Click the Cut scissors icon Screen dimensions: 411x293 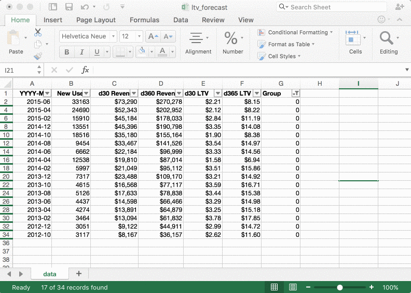point(38,32)
